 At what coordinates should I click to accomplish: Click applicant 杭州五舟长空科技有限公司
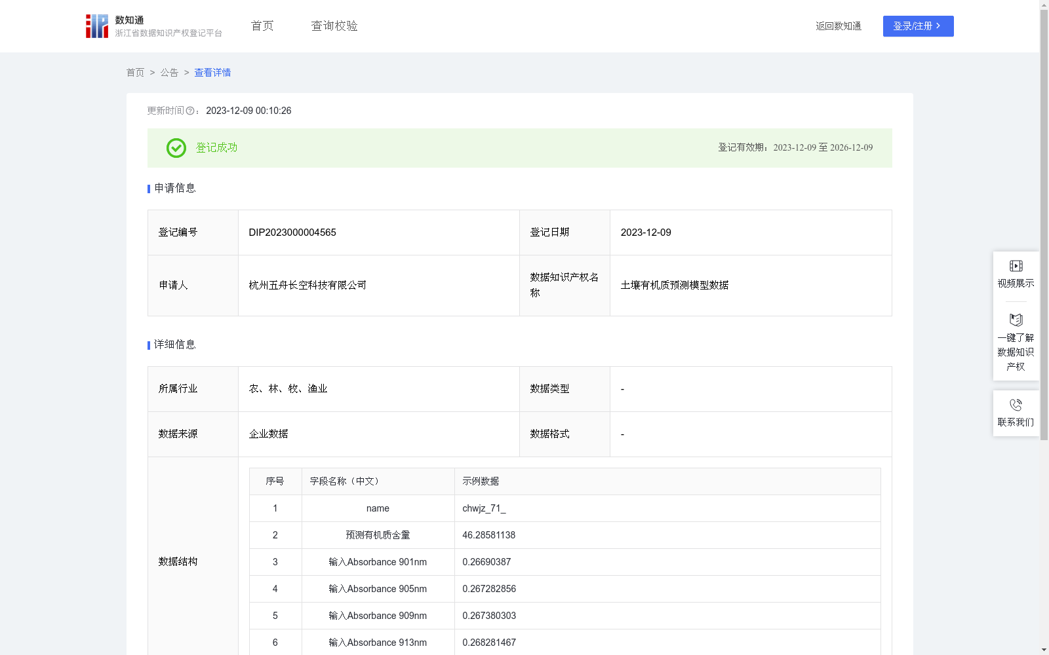click(307, 286)
